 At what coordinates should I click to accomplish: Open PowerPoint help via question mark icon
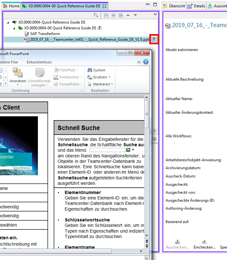point(146,62)
